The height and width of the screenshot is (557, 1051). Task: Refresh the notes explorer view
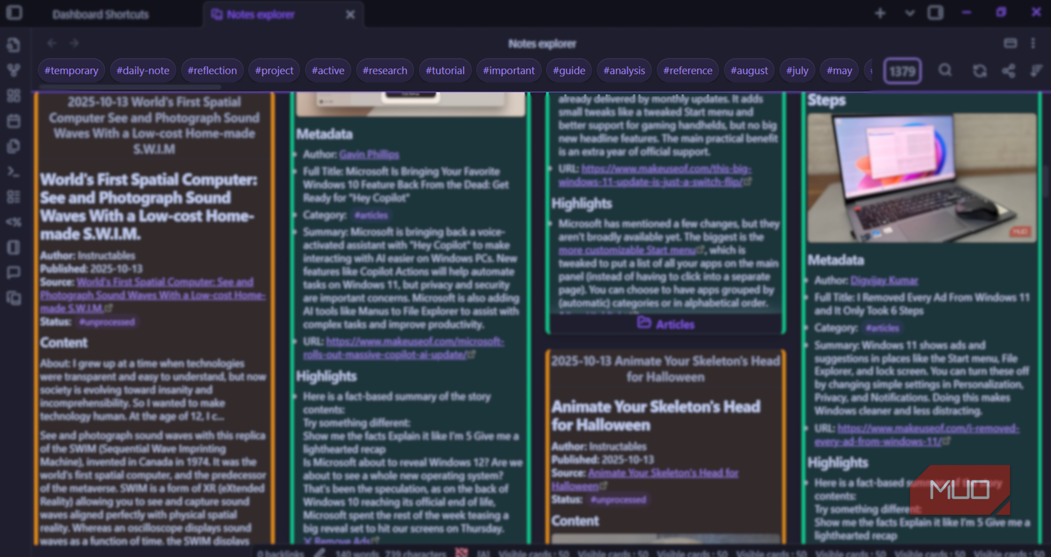click(980, 71)
